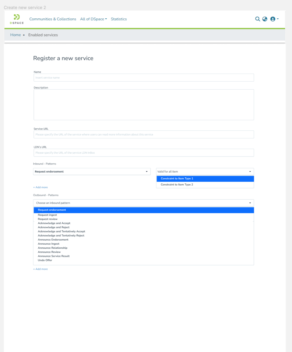Choose Announce Review from the list

click(49, 252)
